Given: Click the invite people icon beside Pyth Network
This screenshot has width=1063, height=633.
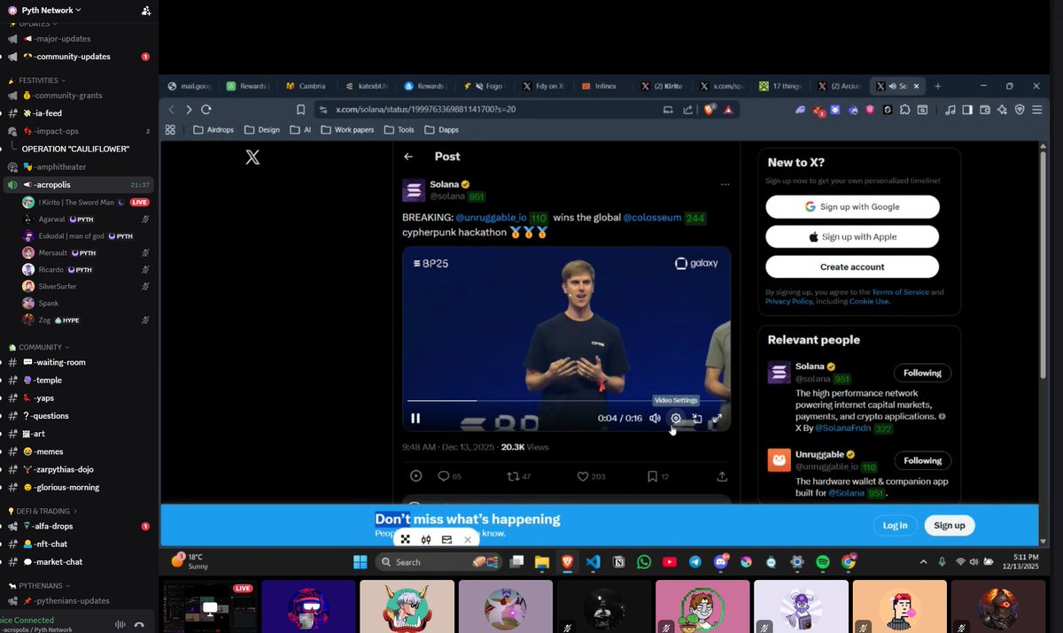Looking at the screenshot, I should click(146, 11).
